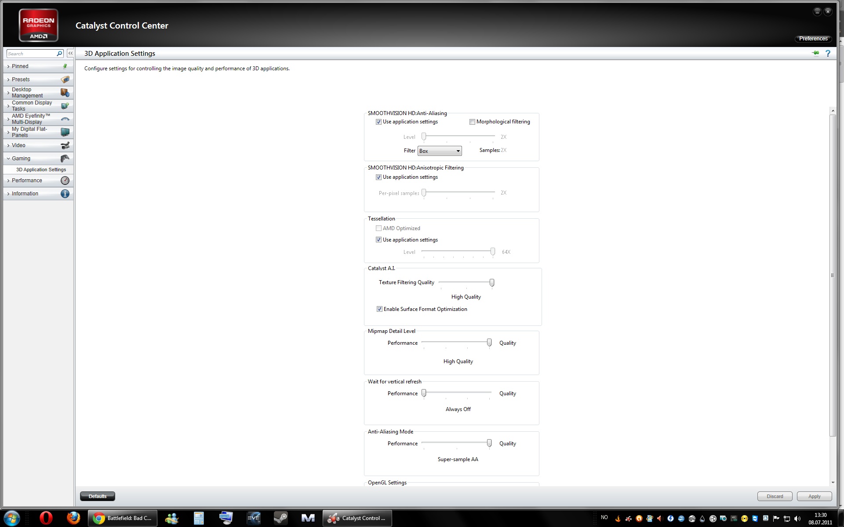Click Catalyst Control taskbar button
Screen dimensions: 844x527
pyautogui.click(x=357, y=518)
